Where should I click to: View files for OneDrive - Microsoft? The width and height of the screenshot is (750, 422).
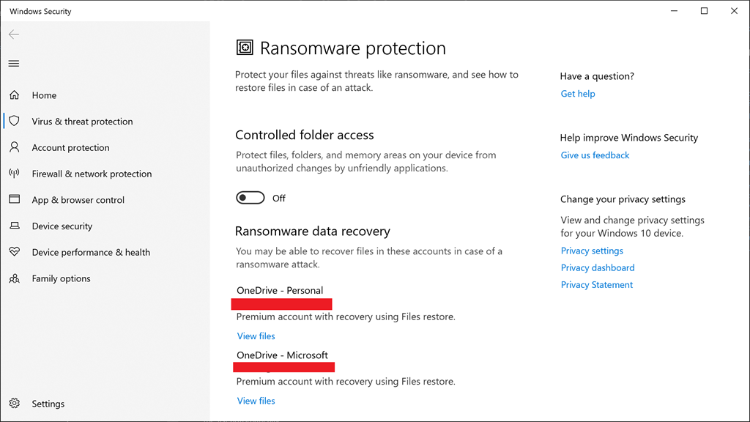[x=256, y=401]
